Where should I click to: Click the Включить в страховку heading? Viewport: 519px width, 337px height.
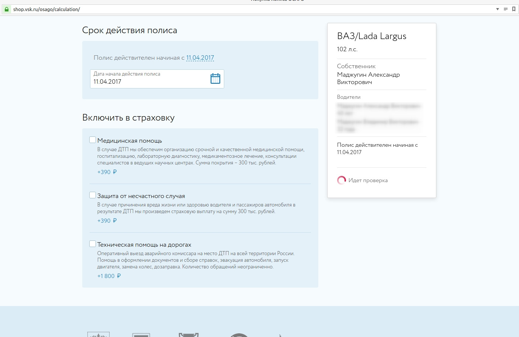click(128, 118)
